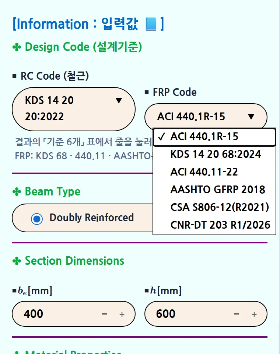Select the Doubly Reinforced radio button
280x354 pixels.
point(37,219)
